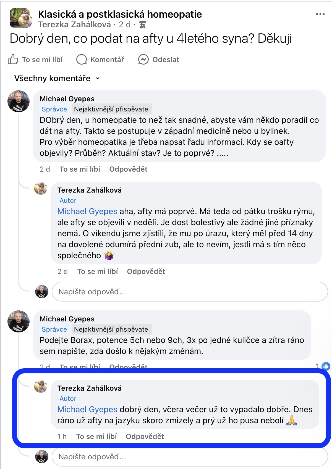Click Michael Gyepes' avatar on first comment
Image resolution: width=332 pixels, height=469 pixels.
pyautogui.click(x=18, y=101)
